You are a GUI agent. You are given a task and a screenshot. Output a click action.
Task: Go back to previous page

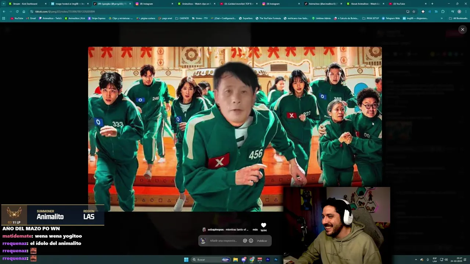pyautogui.click(x=4, y=11)
